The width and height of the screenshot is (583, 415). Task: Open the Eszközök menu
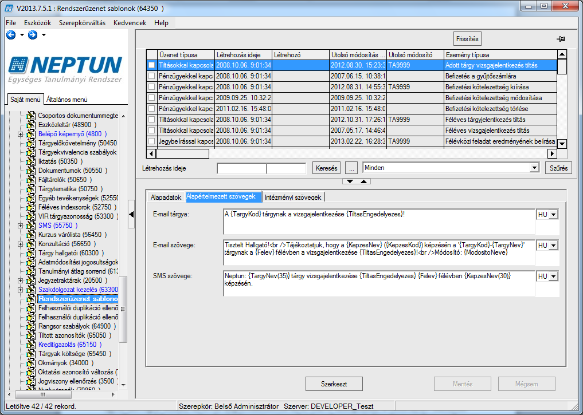[x=38, y=23]
